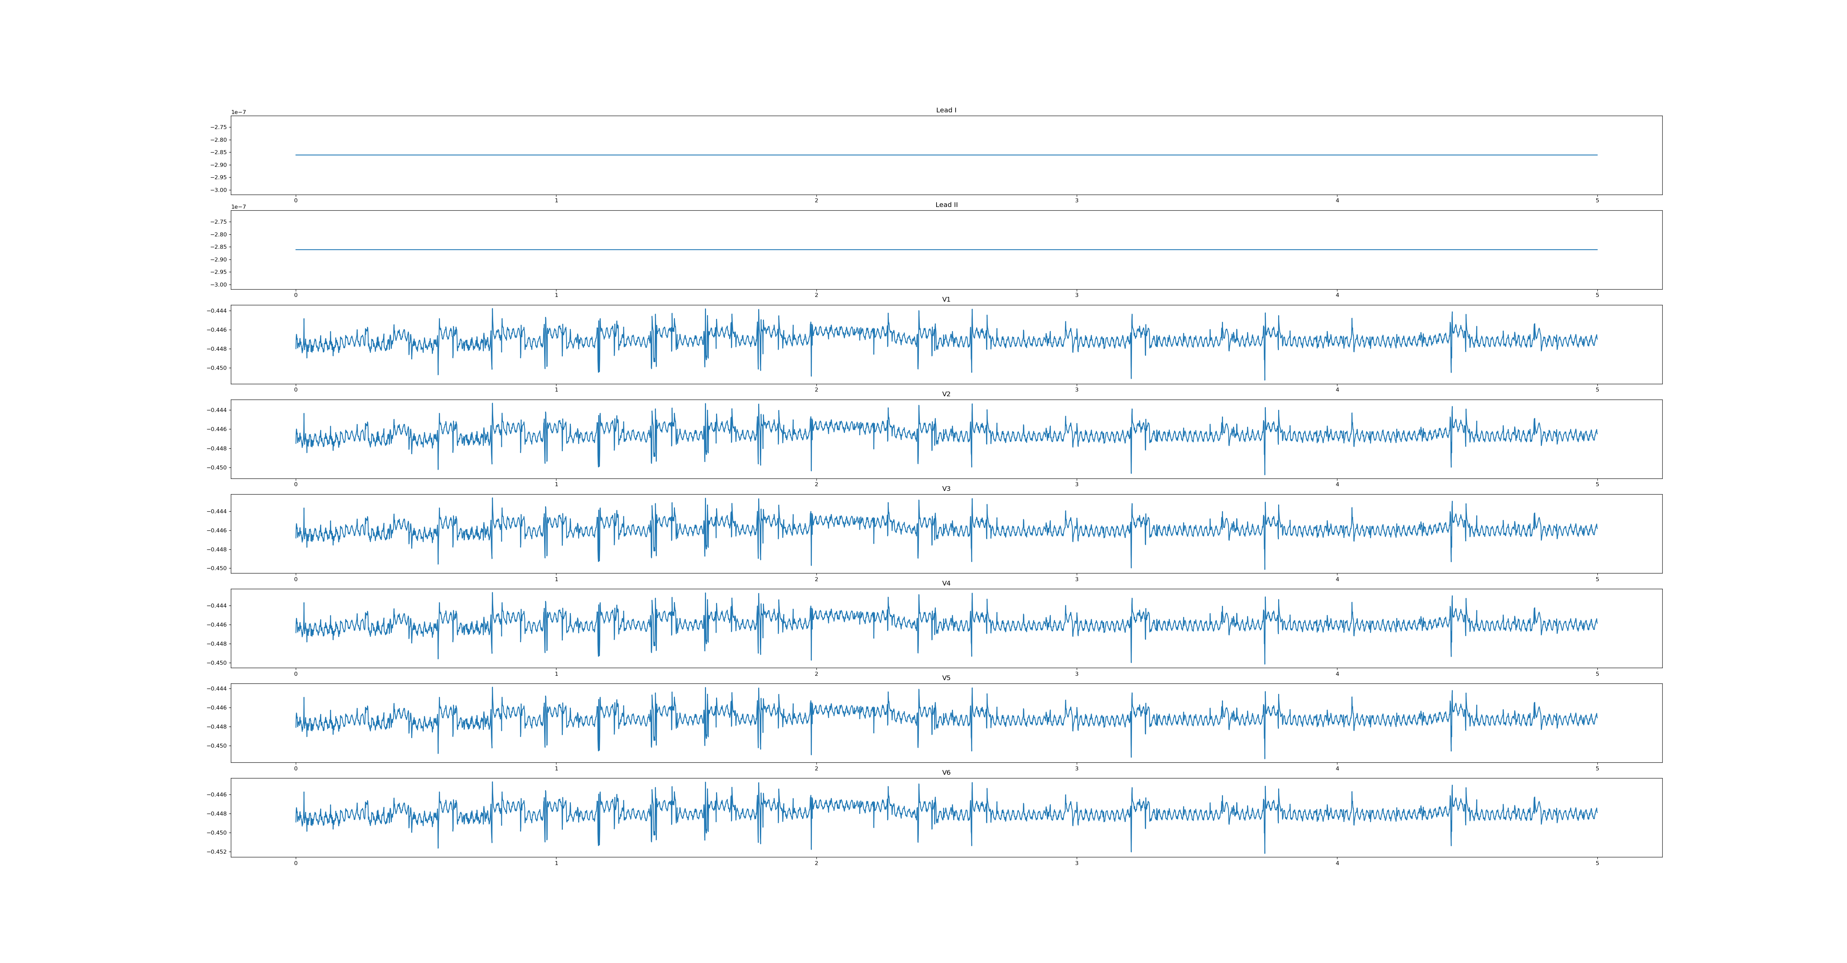1847x963 pixels.
Task: Click x-axis tick 2 below the V5 plot
Action: (x=816, y=768)
